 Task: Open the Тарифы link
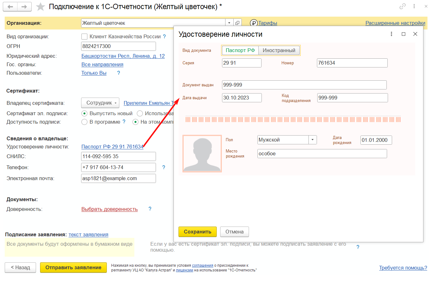tap(268, 23)
